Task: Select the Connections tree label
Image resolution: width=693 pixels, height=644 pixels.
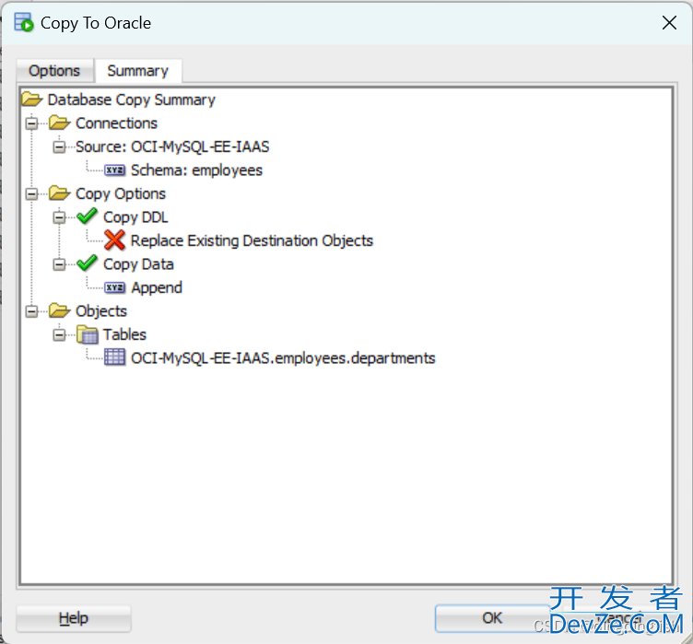Action: tap(116, 123)
